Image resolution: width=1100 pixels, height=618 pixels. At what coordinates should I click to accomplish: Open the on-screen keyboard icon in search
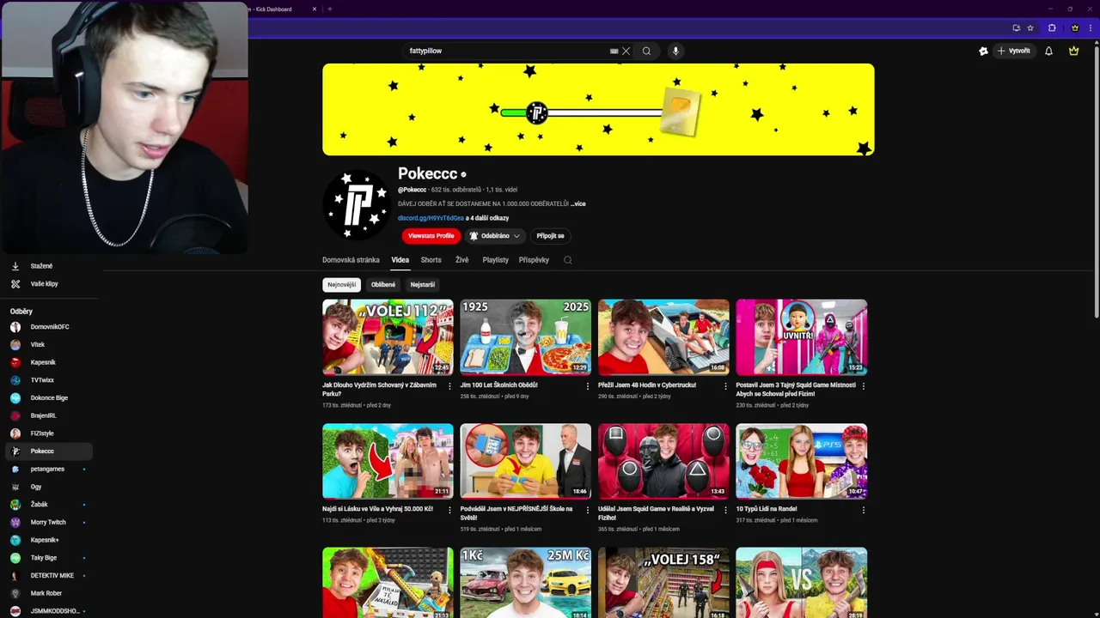614,51
